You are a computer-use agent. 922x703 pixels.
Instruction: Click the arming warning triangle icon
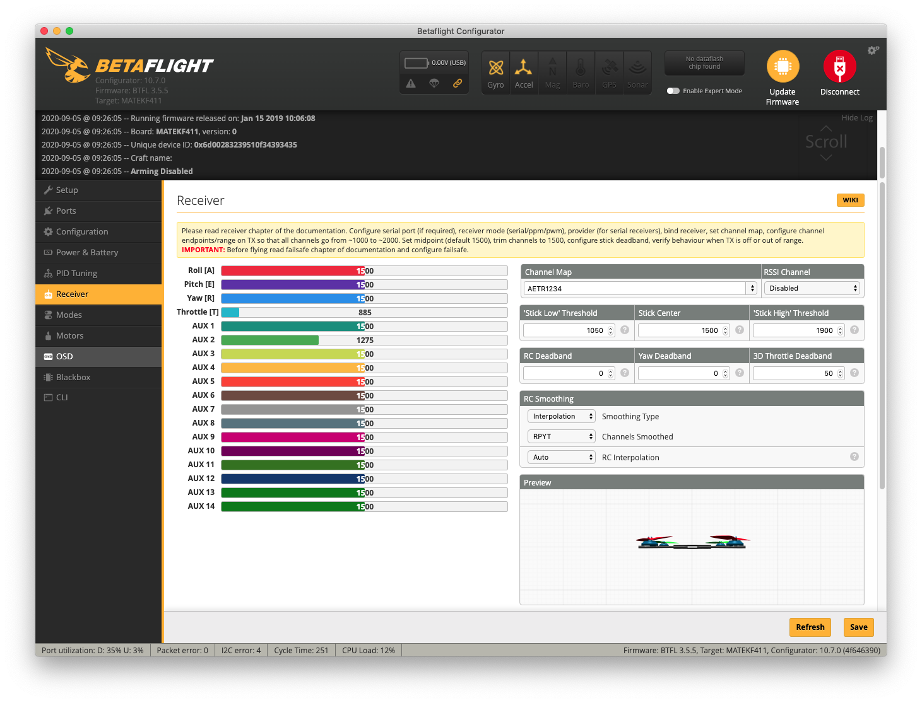point(411,83)
